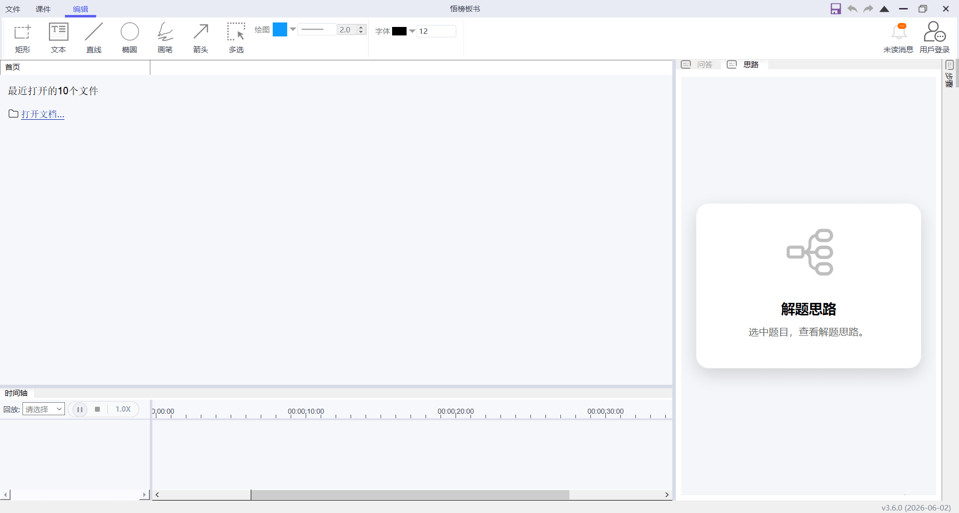The width and height of the screenshot is (959, 513).
Task: Select the 时间轴 panel tab
Action: click(16, 393)
